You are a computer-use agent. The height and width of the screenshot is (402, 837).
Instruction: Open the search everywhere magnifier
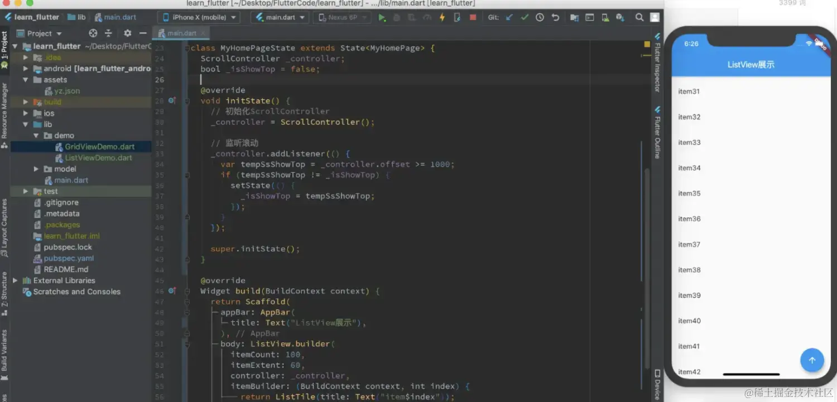click(x=639, y=18)
